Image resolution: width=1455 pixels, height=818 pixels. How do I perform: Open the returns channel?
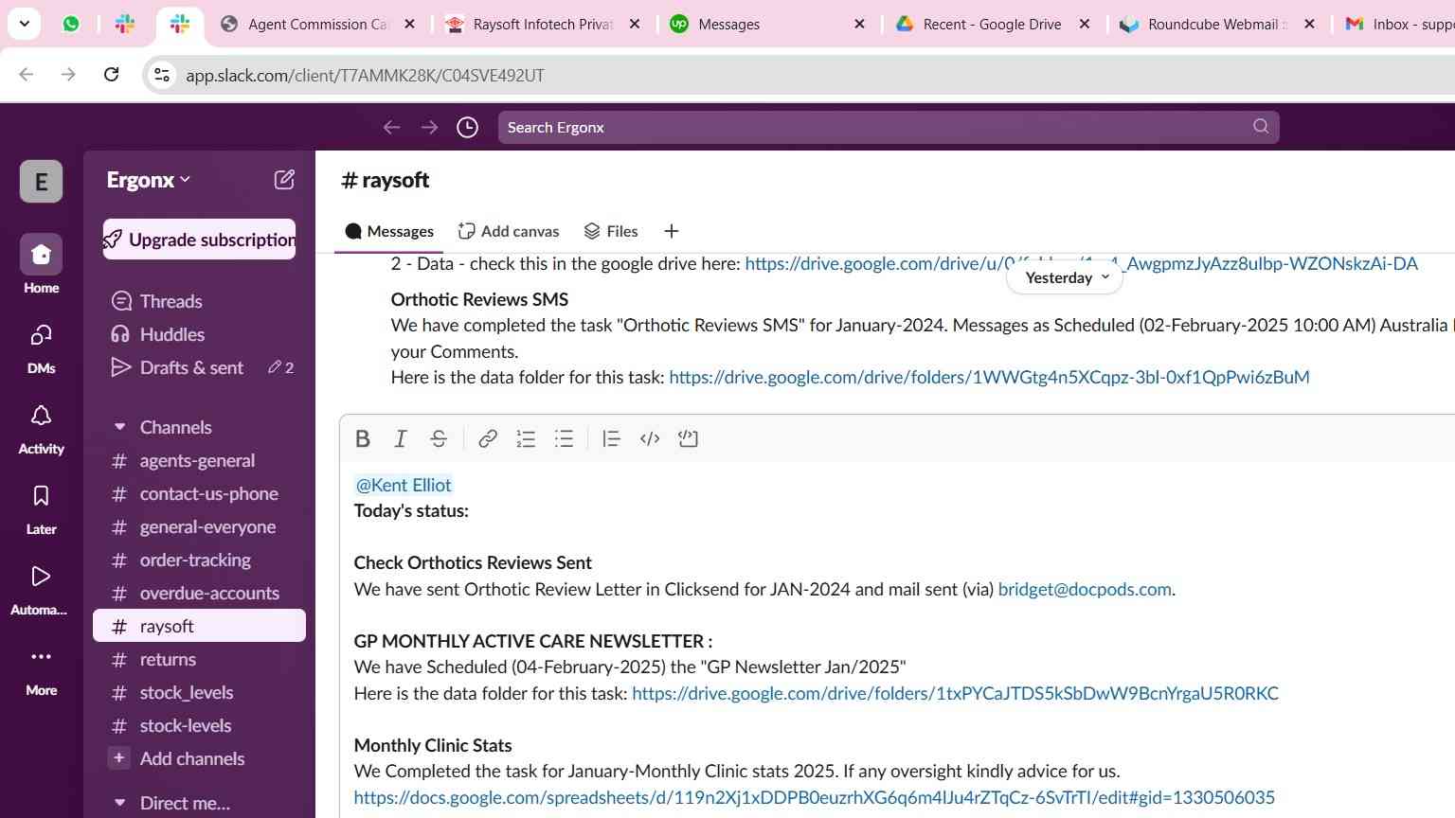pyautogui.click(x=199, y=659)
